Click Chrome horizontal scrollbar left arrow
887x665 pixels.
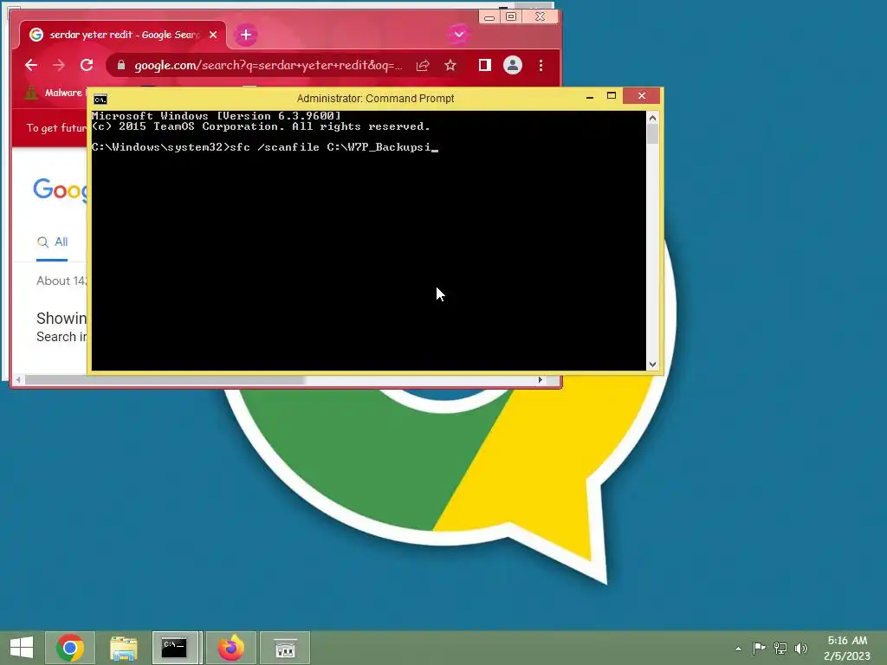tap(19, 380)
